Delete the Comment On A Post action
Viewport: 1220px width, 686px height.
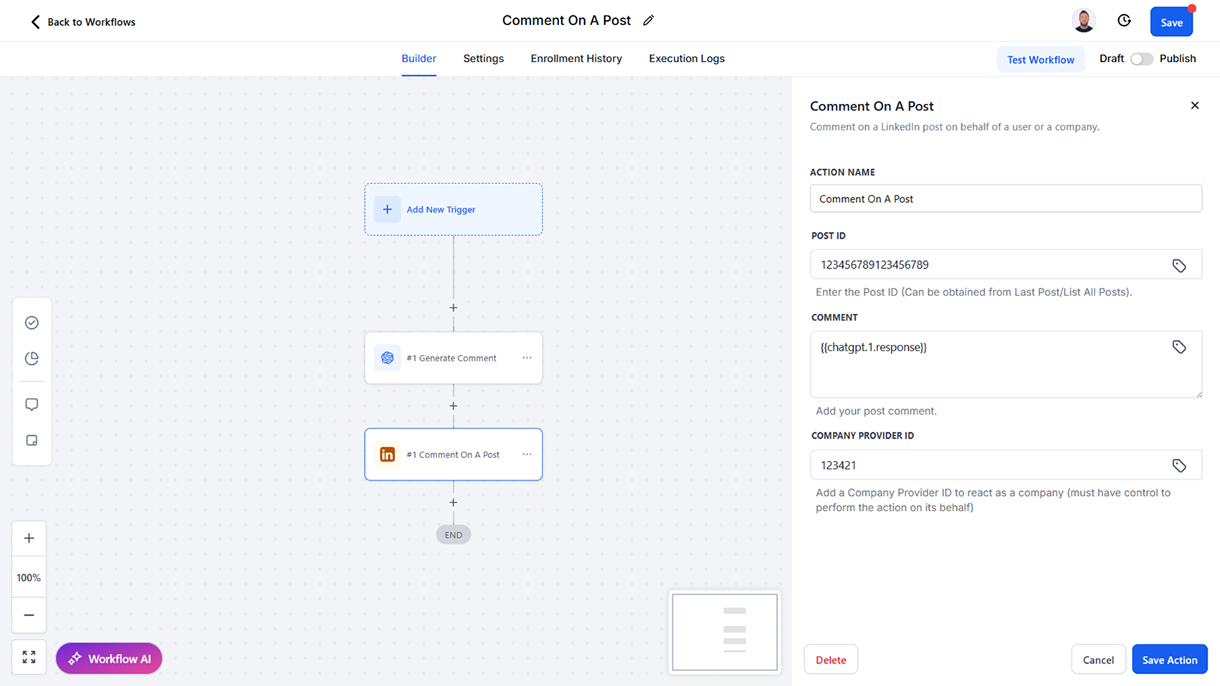830,659
